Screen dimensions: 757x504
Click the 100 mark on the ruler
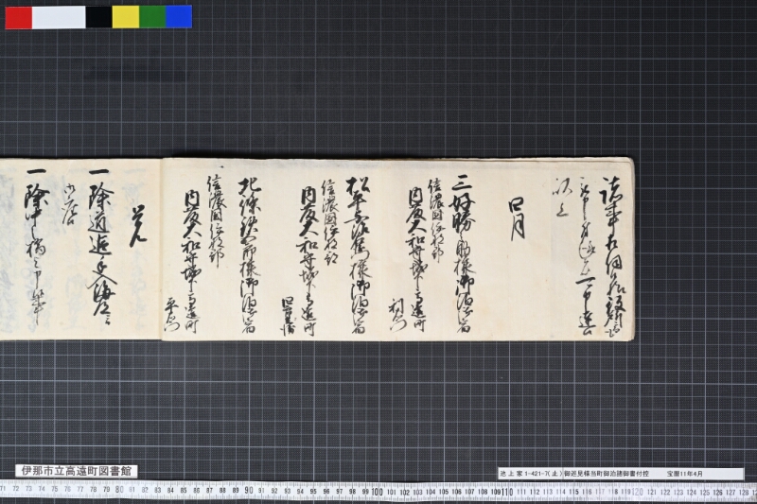[377, 492]
